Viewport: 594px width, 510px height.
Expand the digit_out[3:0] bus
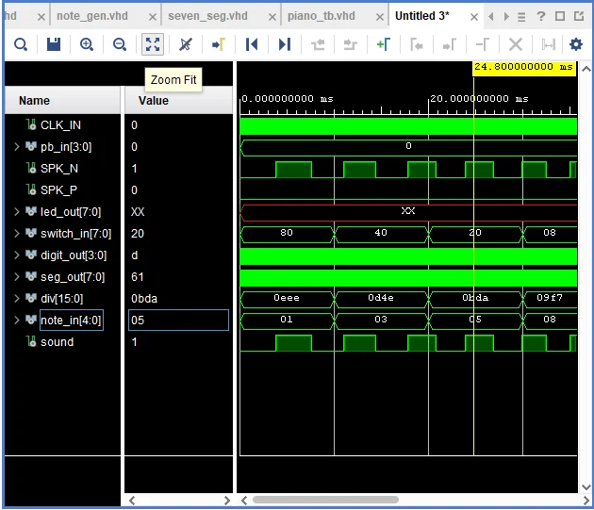pos(16,255)
